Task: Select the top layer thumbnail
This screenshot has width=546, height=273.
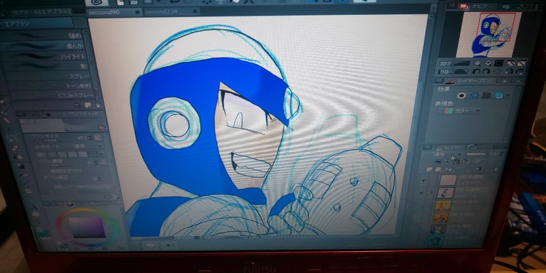Action: tap(448, 180)
